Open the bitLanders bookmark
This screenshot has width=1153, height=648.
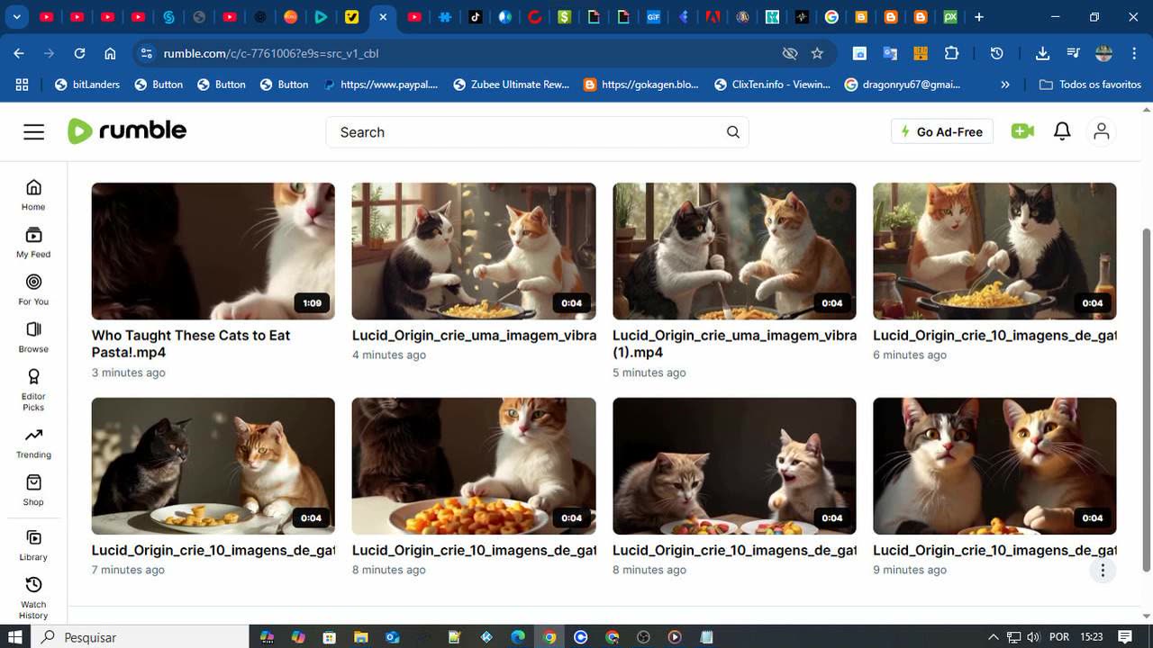point(87,85)
